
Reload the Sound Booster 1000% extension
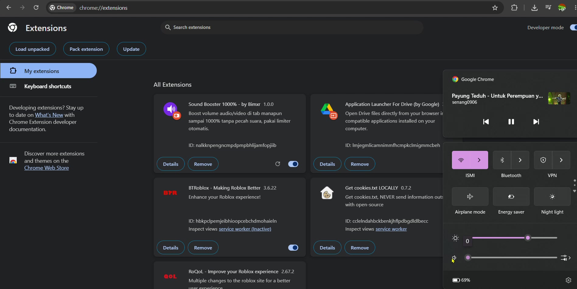(278, 164)
